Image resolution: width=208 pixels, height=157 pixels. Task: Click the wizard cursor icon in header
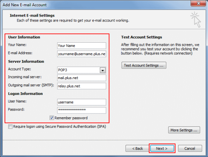(x=196, y=20)
